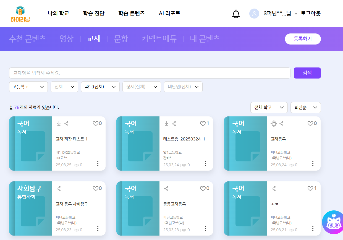Screen dimensions: 343x240
Task: Click the textbook name search field
Action: click(x=150, y=73)
